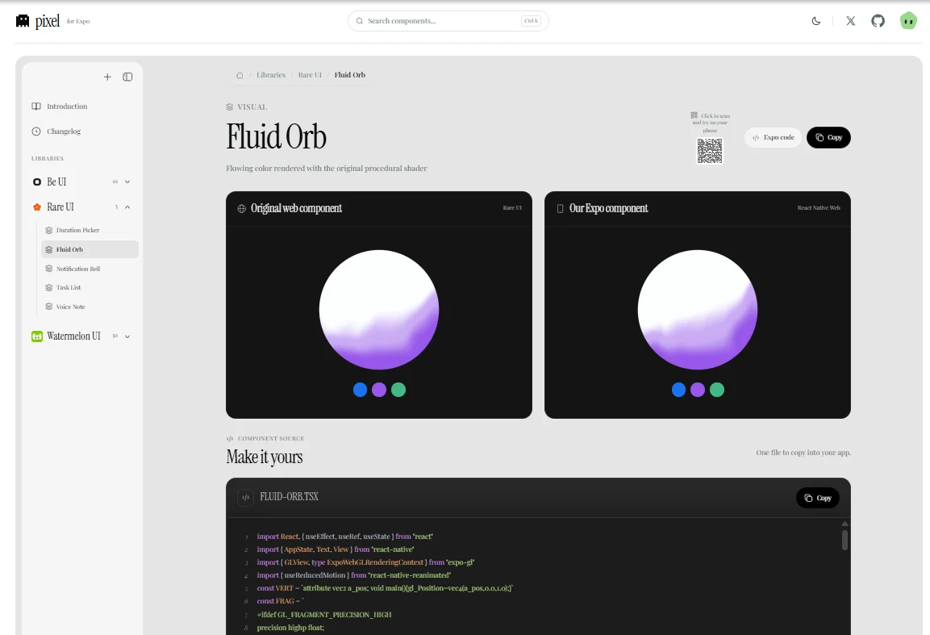
Task: Select Fluid Orb in sidebar
Action: [90, 250]
